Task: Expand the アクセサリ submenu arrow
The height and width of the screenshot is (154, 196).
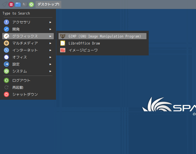Action: pos(50,22)
